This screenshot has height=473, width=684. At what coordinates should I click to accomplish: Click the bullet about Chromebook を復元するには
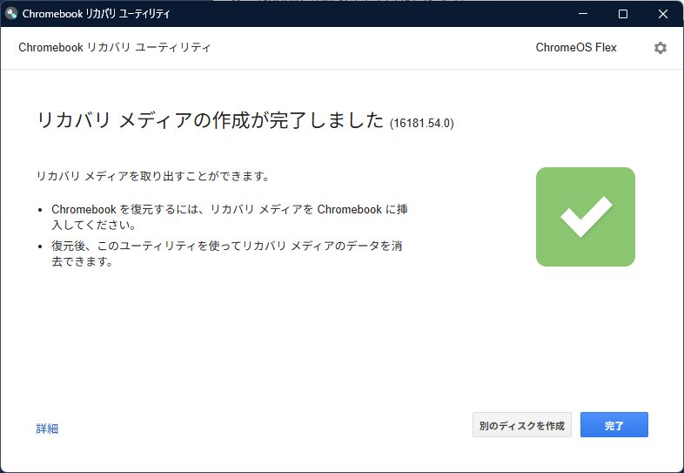coord(230,217)
